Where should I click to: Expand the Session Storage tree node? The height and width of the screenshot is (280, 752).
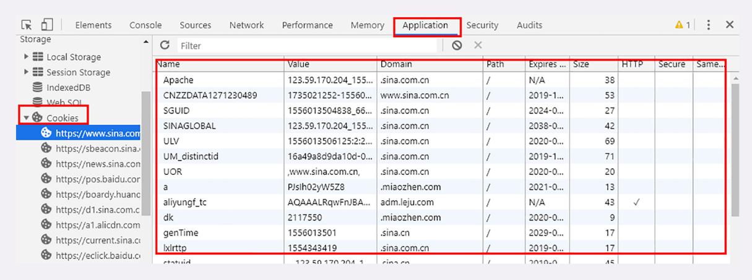tap(26, 72)
